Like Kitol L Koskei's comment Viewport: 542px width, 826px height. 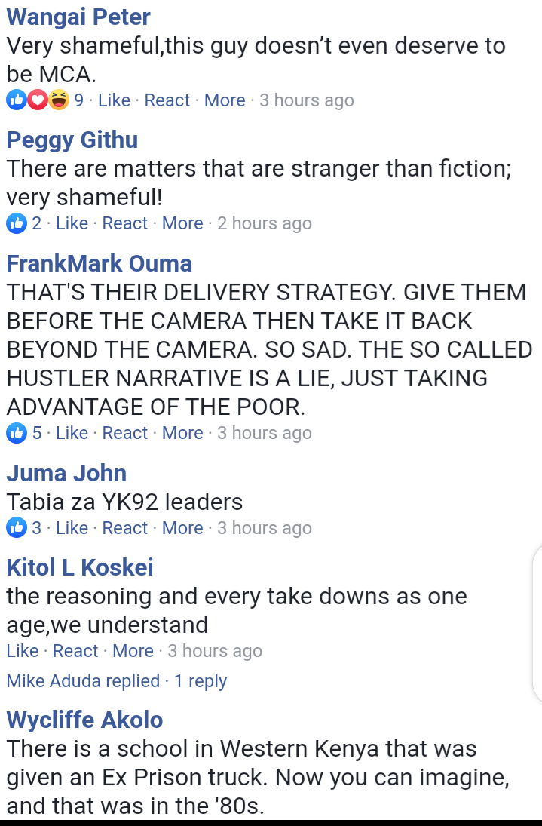tap(23, 650)
